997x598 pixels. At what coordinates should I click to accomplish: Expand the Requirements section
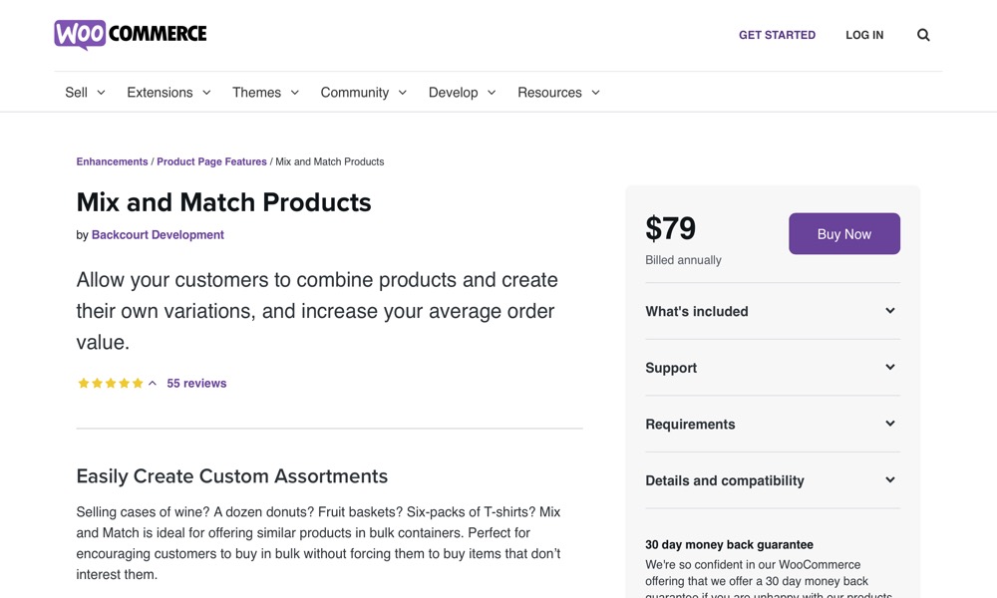pos(773,424)
